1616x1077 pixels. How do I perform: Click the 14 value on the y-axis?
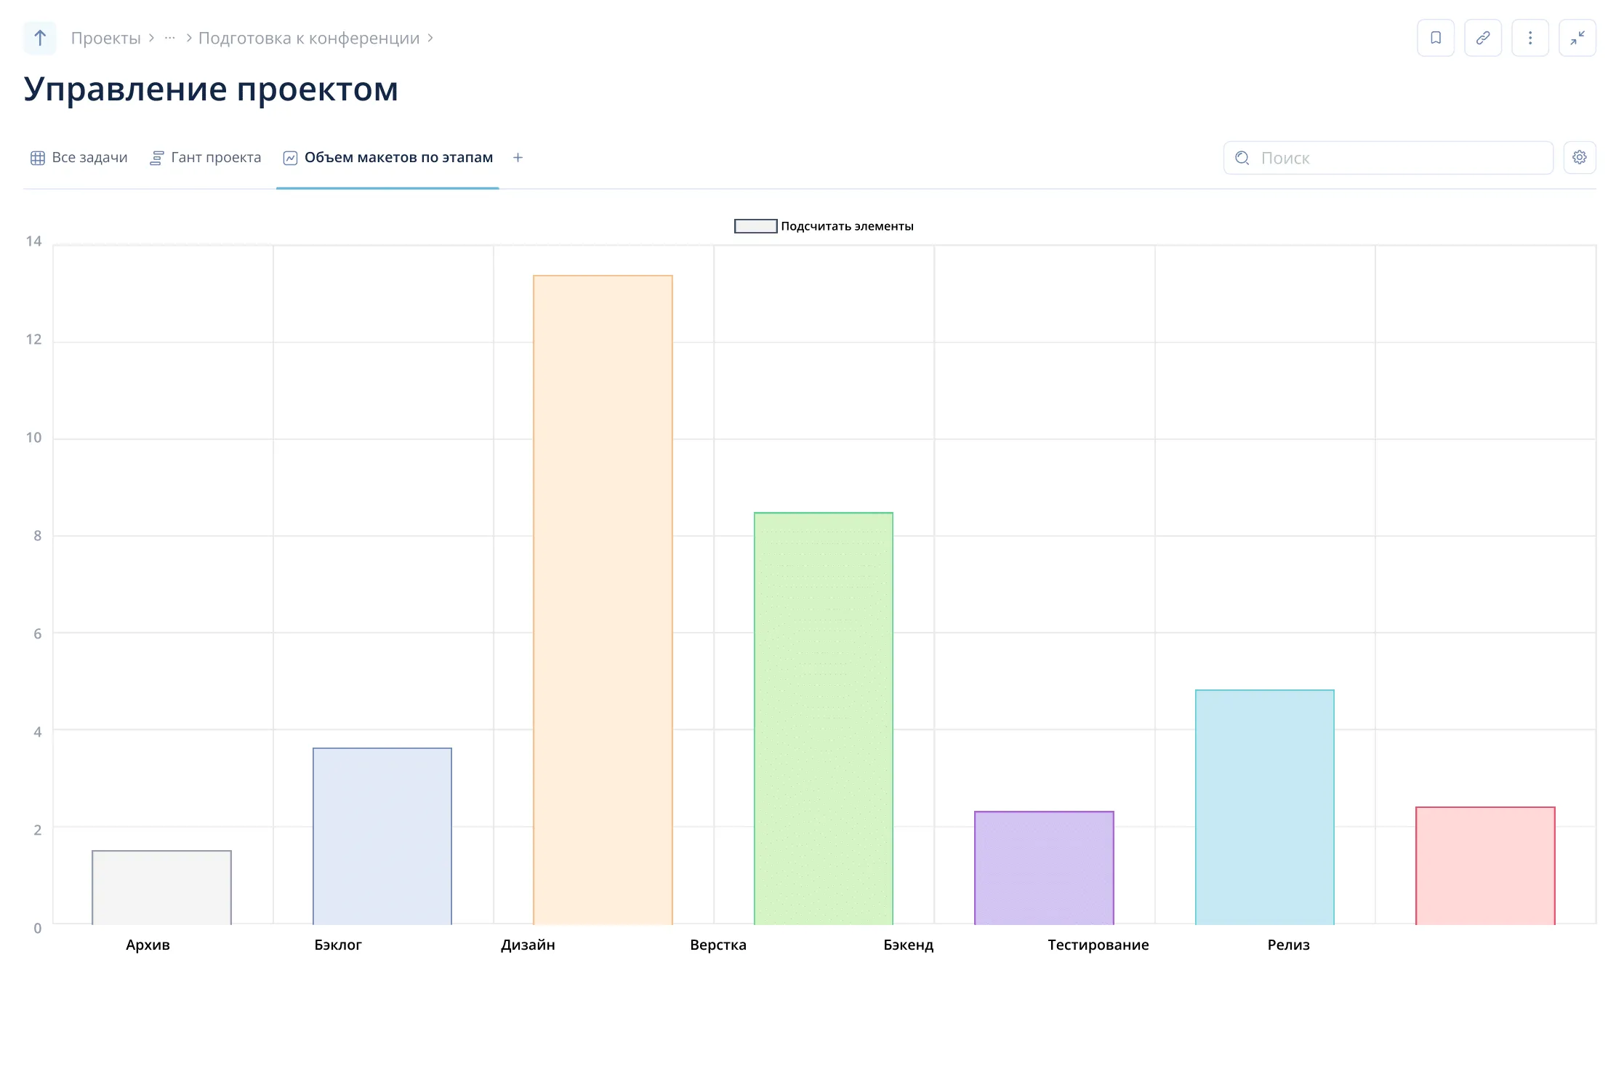click(33, 241)
